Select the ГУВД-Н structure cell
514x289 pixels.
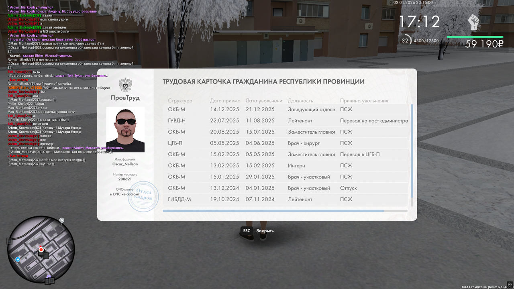tap(177, 120)
